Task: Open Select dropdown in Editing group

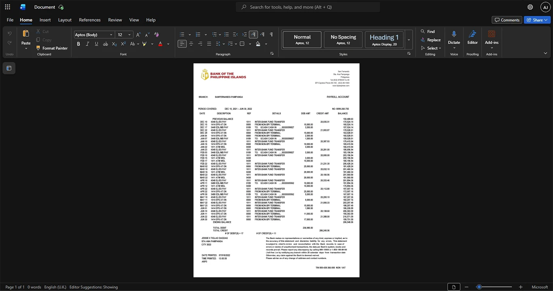Action: click(x=430, y=48)
